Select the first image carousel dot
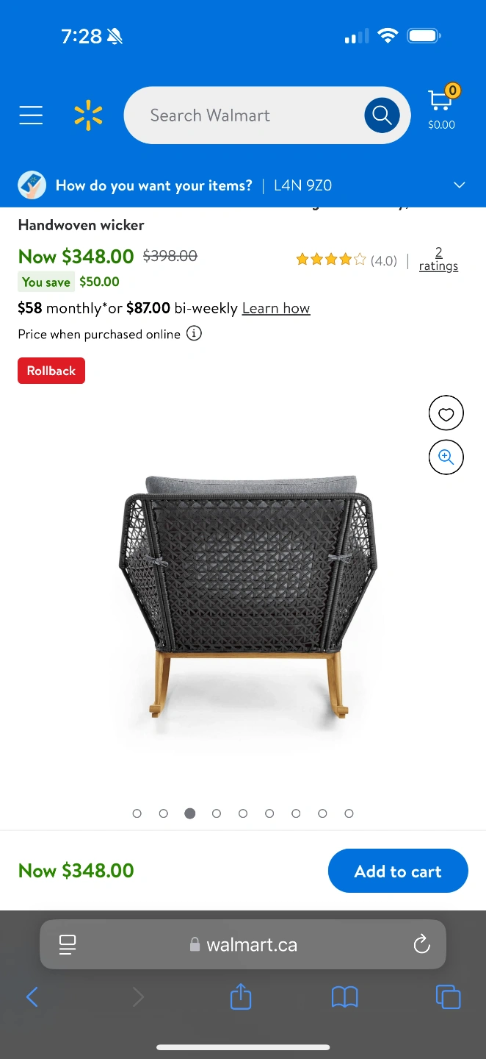486x1059 pixels. [137, 813]
